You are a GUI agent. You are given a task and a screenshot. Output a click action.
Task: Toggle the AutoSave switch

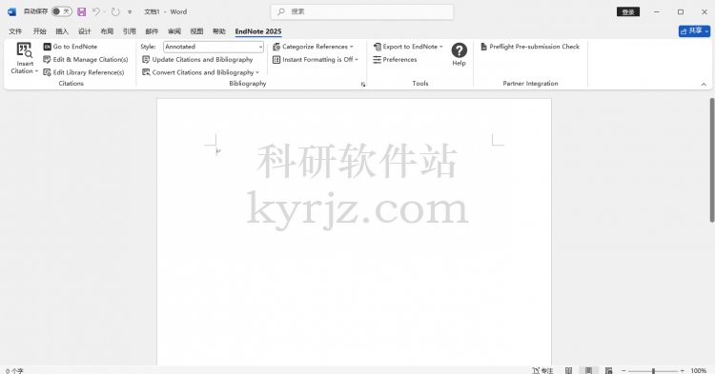[x=62, y=11]
